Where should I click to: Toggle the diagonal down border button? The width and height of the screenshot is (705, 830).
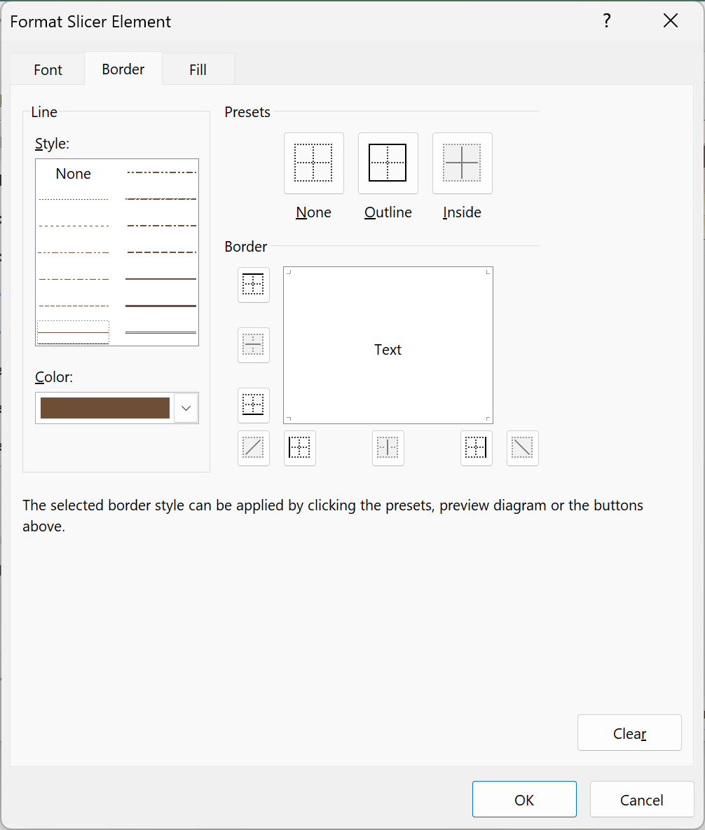522,449
